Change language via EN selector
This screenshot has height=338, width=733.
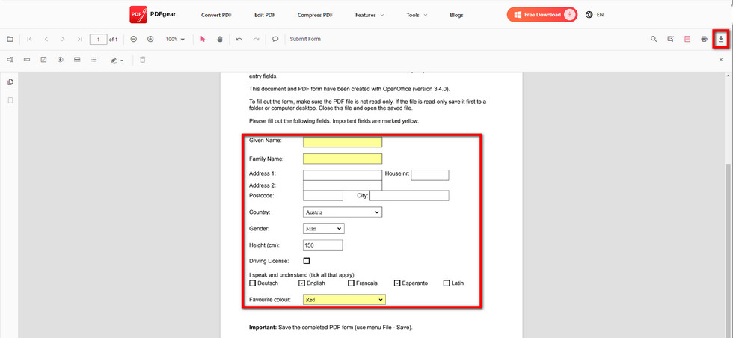[x=594, y=15]
